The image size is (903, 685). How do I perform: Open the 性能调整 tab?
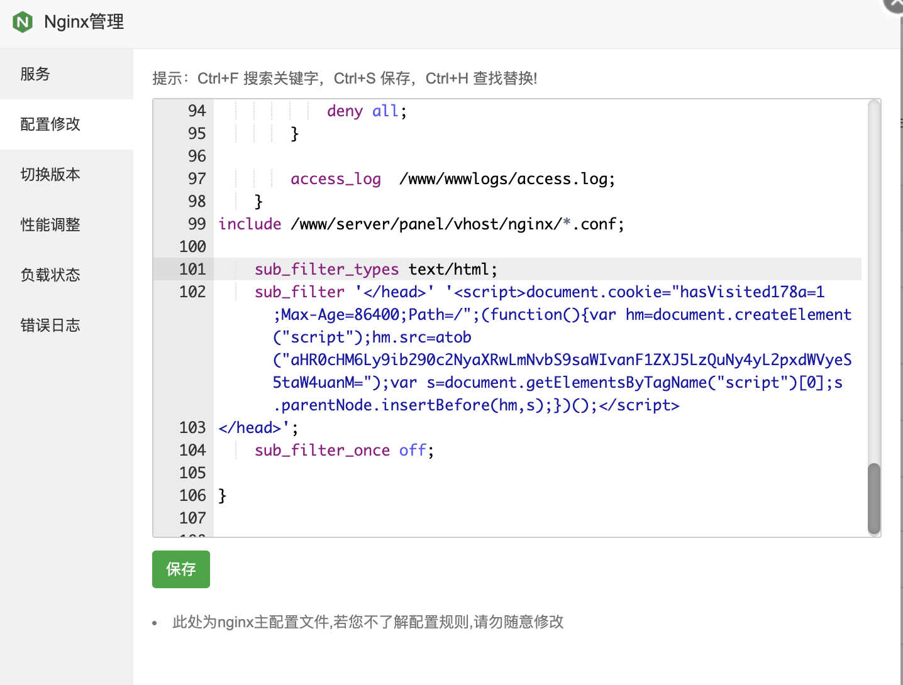click(67, 225)
